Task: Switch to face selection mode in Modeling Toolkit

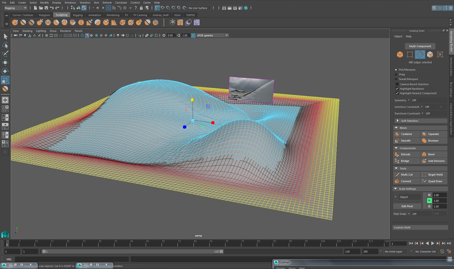Action: click(430, 54)
